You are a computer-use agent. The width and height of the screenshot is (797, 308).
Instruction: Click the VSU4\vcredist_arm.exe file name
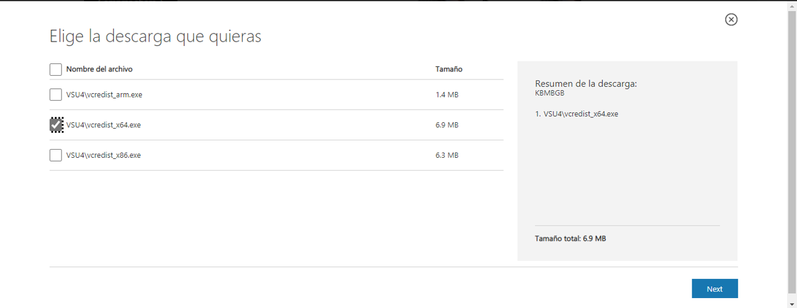[105, 95]
